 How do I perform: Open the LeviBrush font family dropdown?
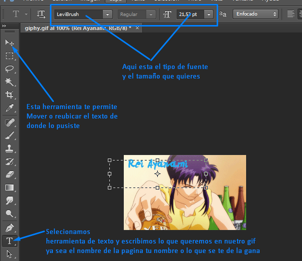point(107,14)
